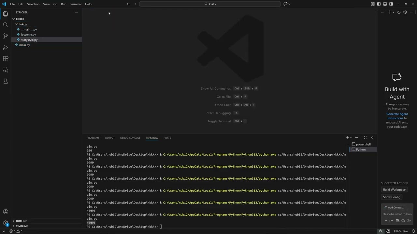Click the Show Config button
Viewport: 417px width, 234px height.
pos(392,197)
